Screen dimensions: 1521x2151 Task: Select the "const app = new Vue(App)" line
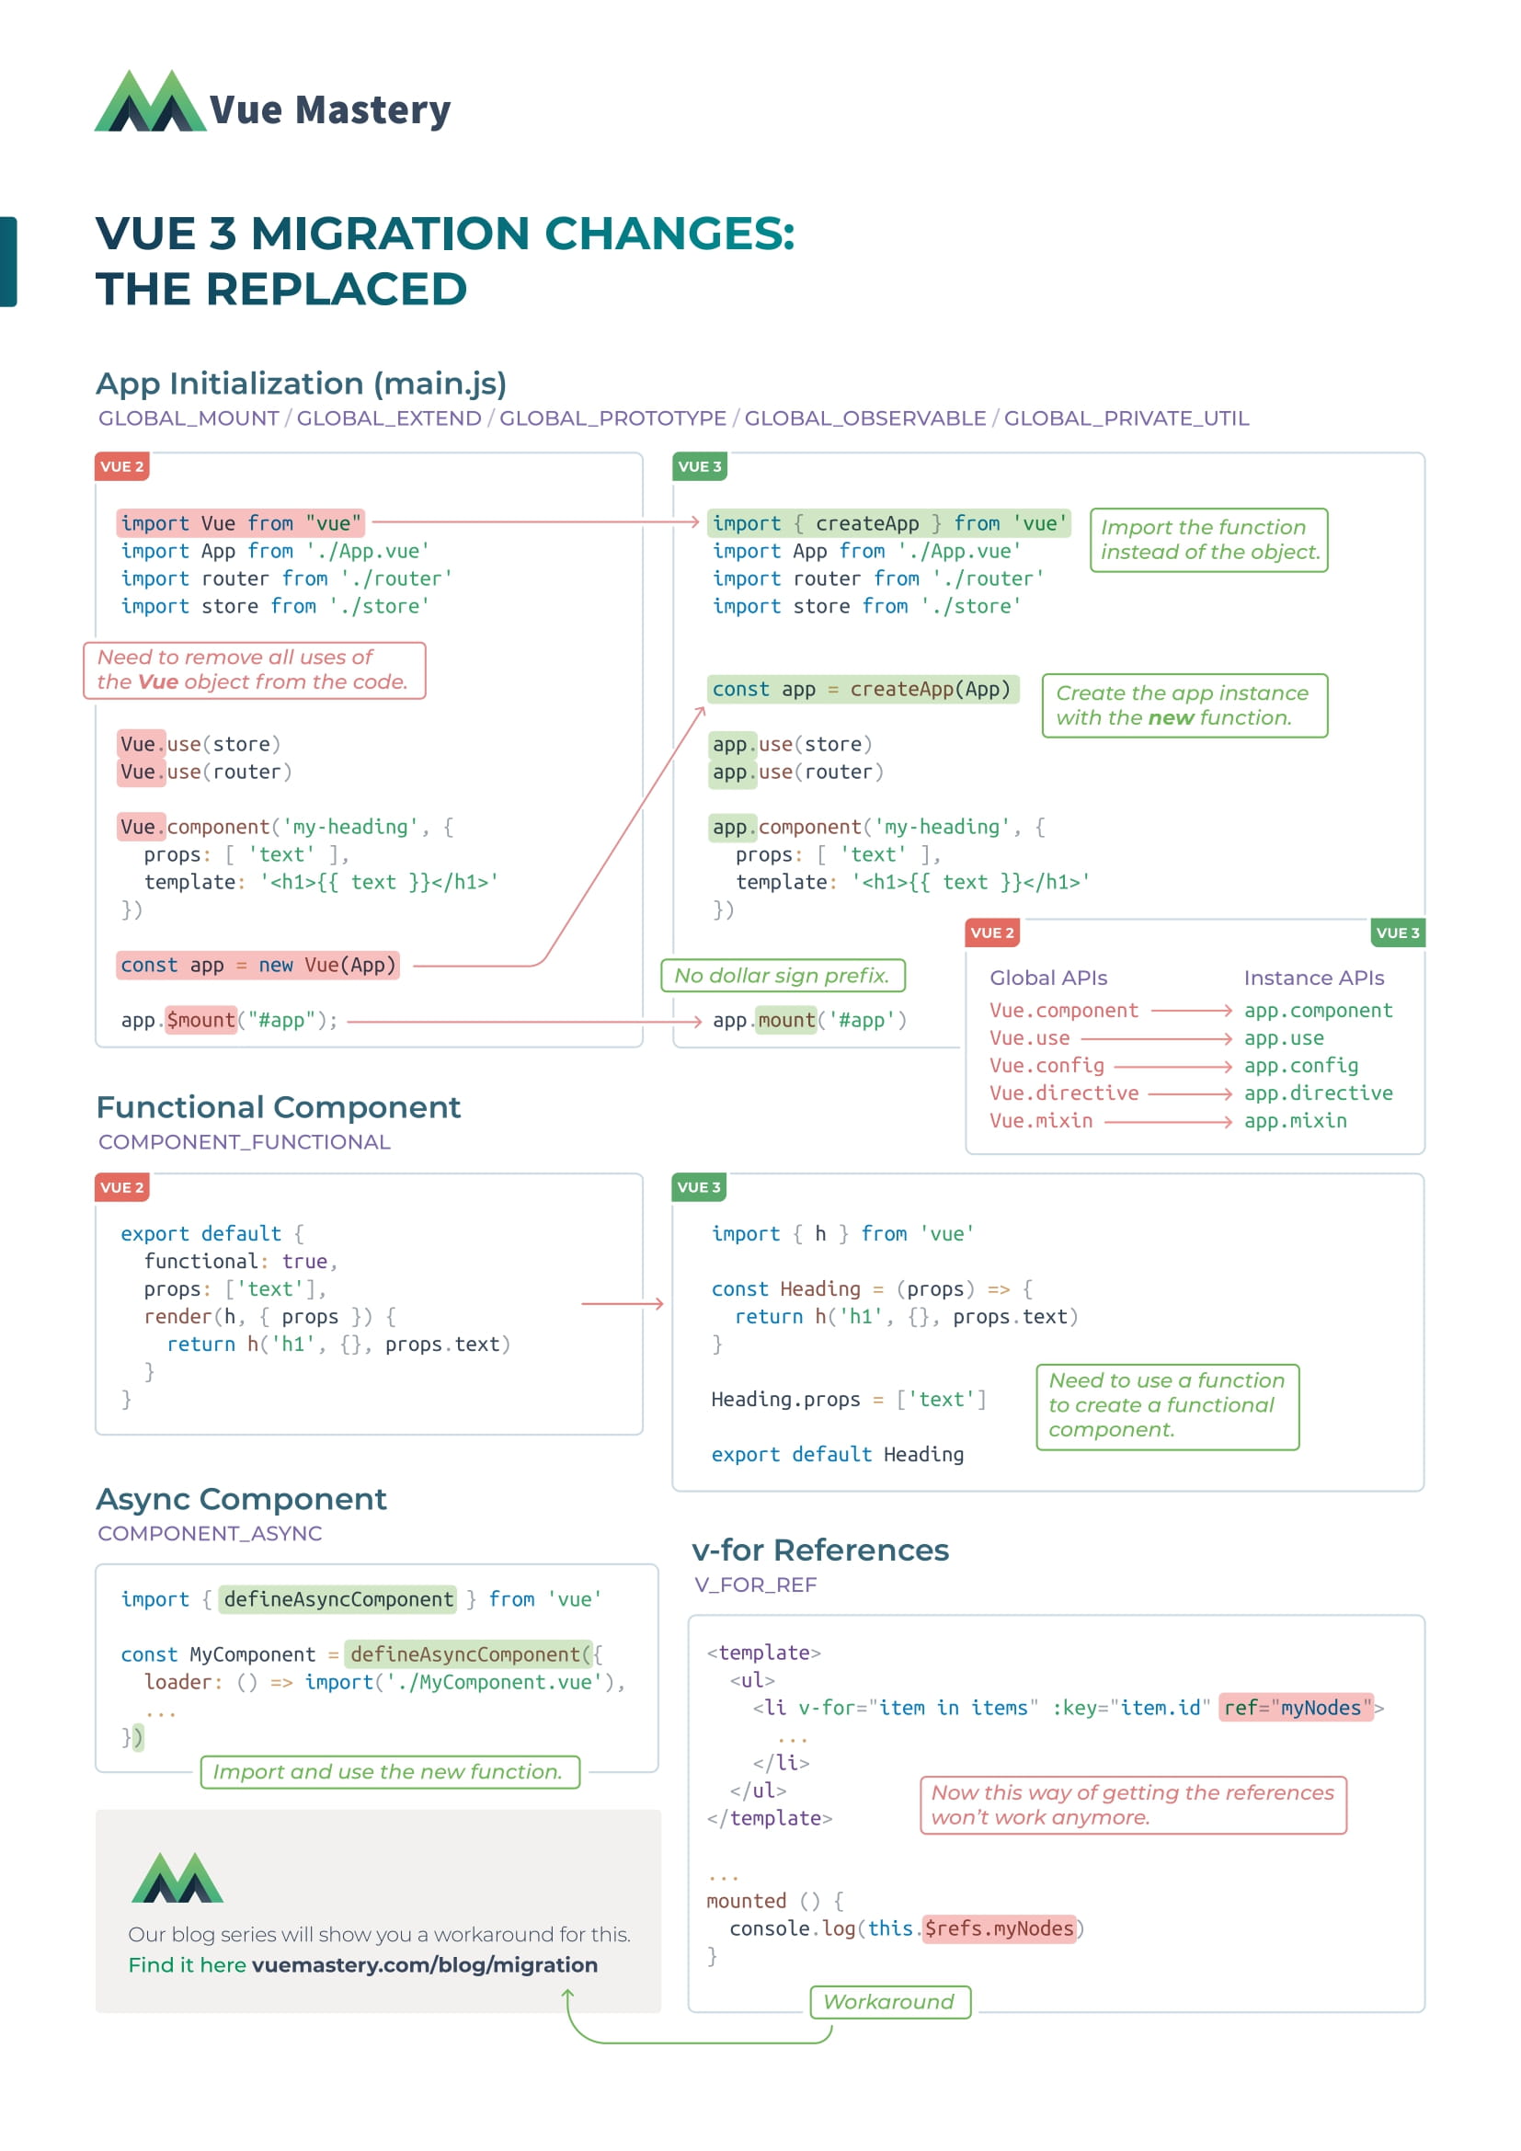click(257, 965)
